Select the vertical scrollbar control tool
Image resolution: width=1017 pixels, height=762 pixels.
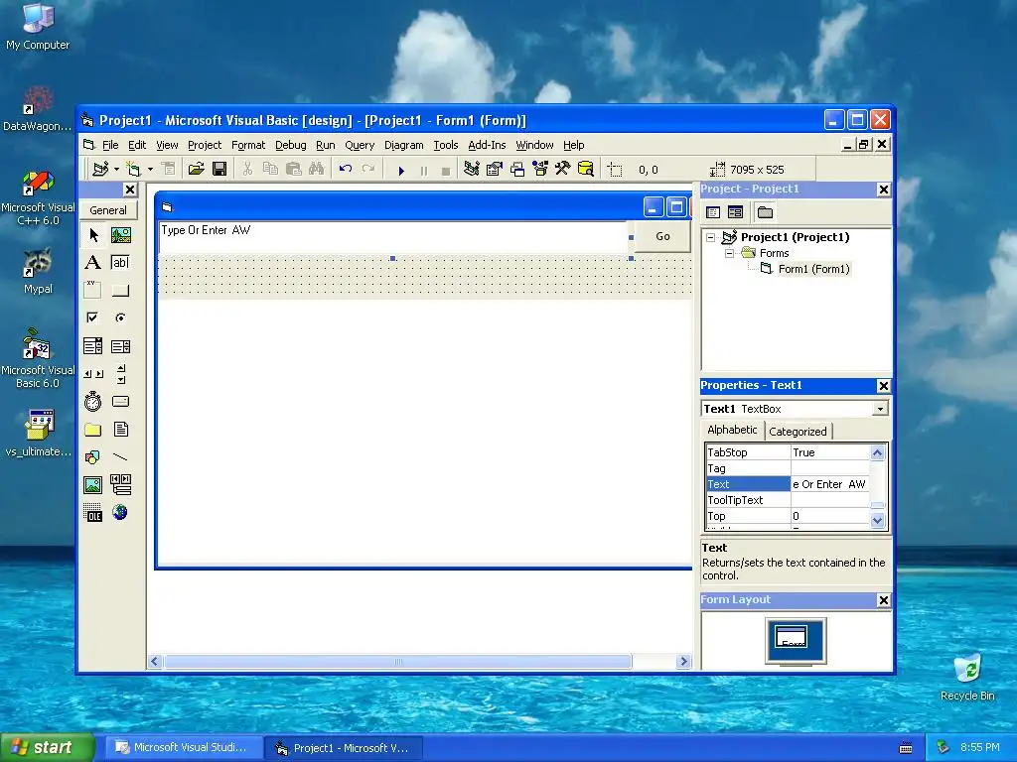pos(120,374)
